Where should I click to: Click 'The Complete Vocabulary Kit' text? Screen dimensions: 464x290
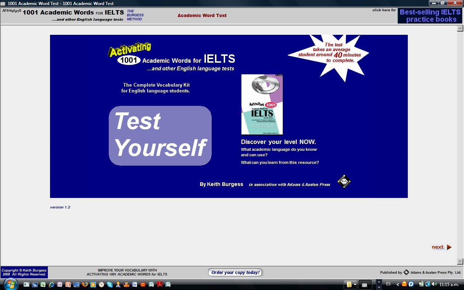coord(156,85)
